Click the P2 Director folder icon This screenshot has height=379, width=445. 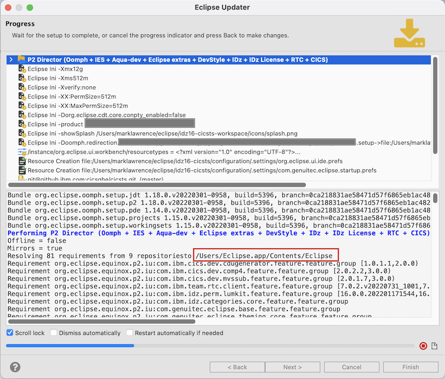click(22, 60)
